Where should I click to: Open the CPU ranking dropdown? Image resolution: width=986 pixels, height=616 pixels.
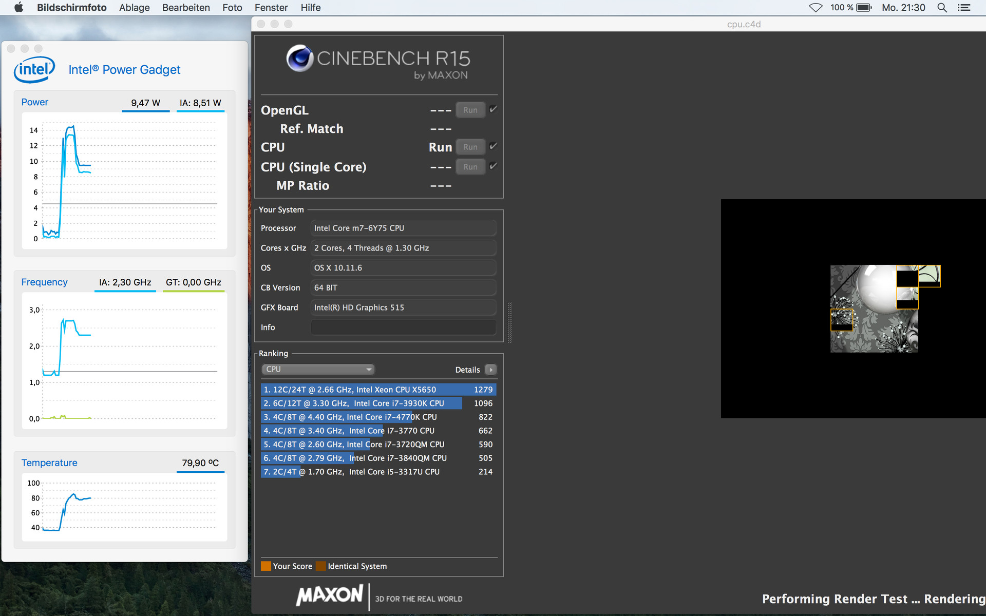(x=318, y=369)
